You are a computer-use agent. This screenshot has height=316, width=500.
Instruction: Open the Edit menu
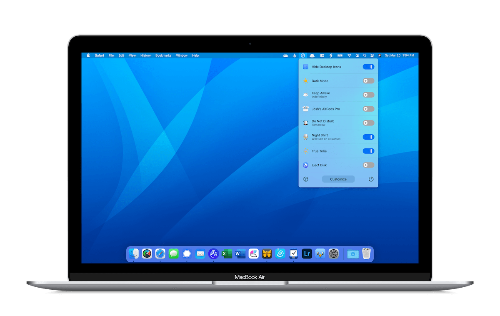click(x=121, y=55)
